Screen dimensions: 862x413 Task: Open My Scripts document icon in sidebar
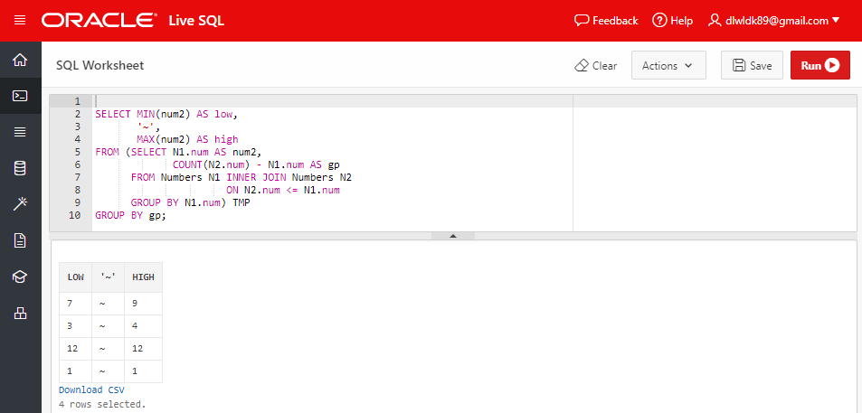20,240
